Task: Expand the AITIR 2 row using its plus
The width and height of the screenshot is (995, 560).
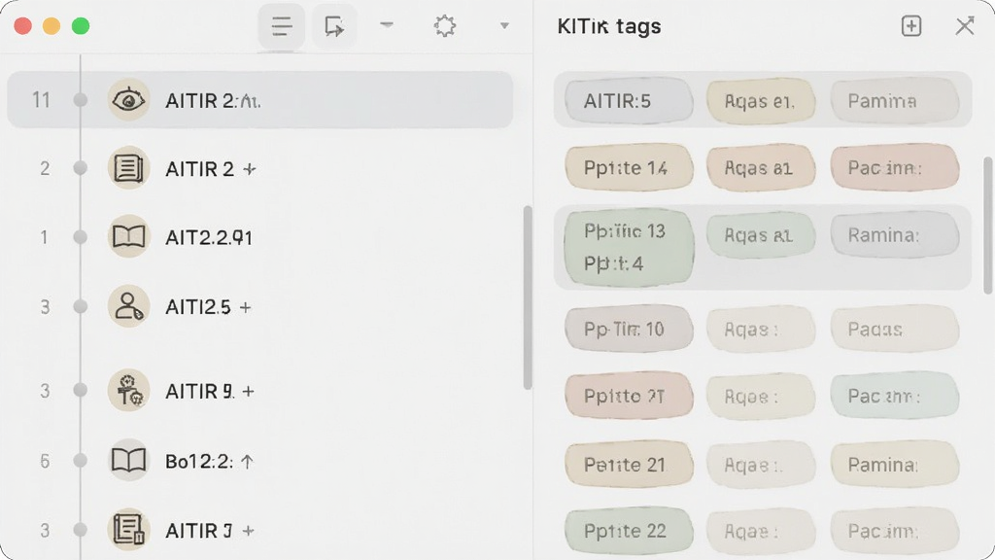Action: (x=250, y=169)
